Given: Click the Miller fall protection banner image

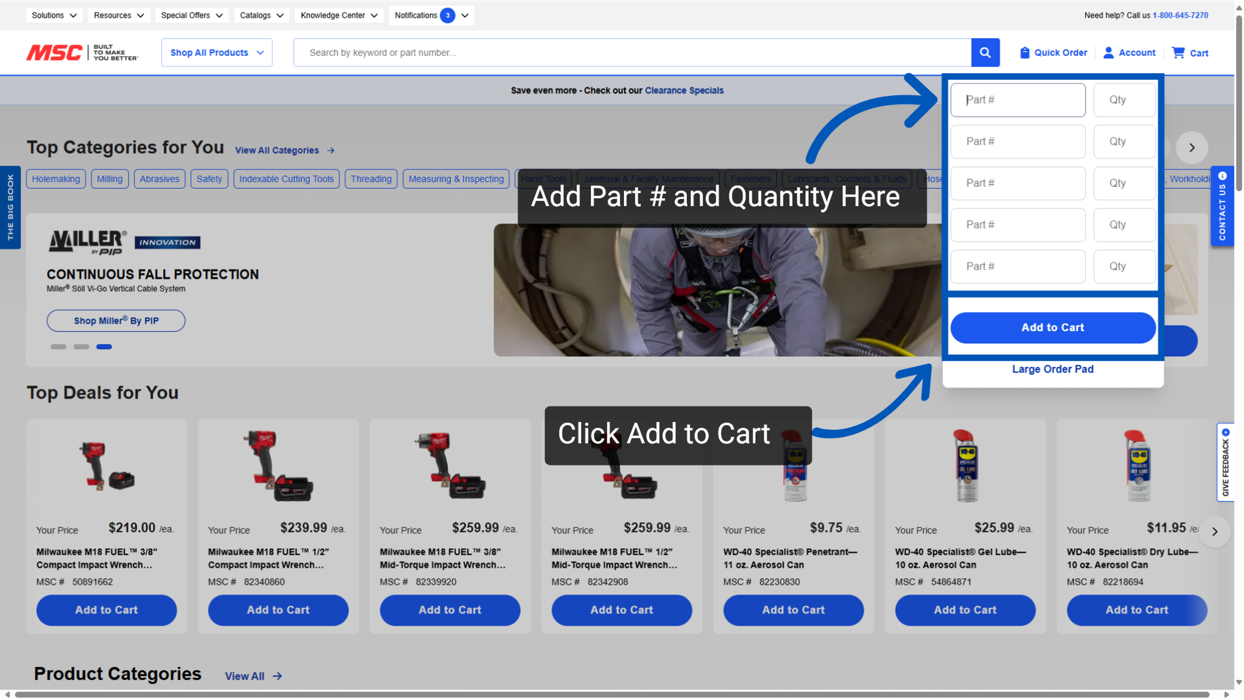Looking at the screenshot, I should 717,290.
